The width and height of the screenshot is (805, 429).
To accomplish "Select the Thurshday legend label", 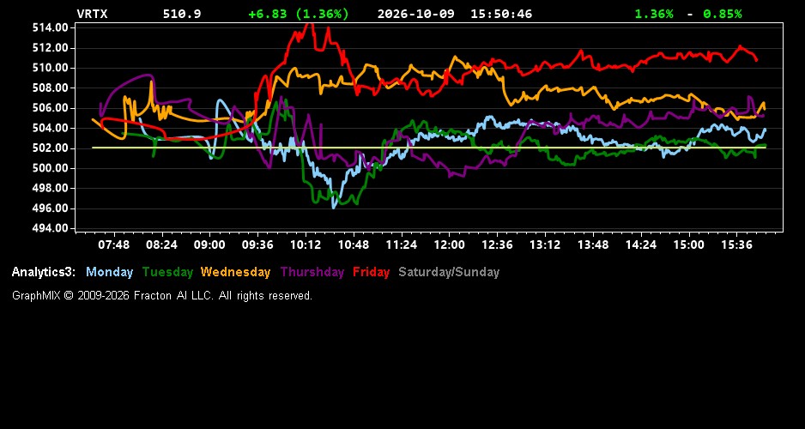I will 312,272.
